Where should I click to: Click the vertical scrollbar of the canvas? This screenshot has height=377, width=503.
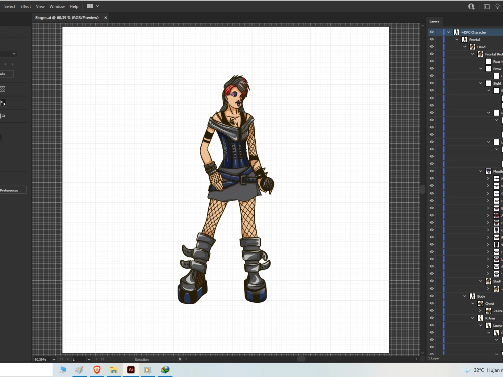coord(423,189)
